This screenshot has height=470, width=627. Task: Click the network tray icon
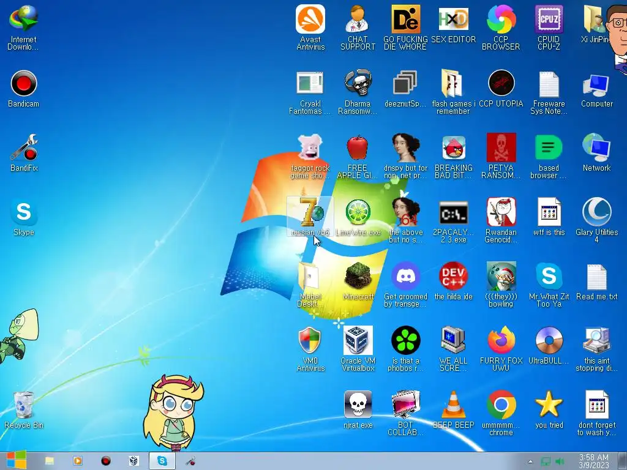tap(545, 461)
